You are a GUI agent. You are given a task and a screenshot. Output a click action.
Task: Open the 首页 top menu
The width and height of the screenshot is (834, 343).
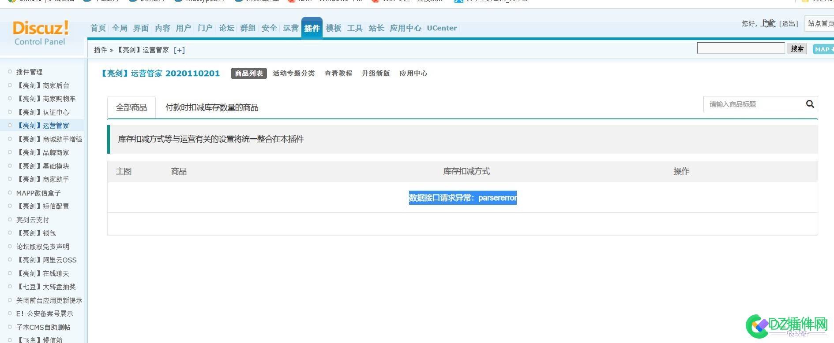(98, 28)
